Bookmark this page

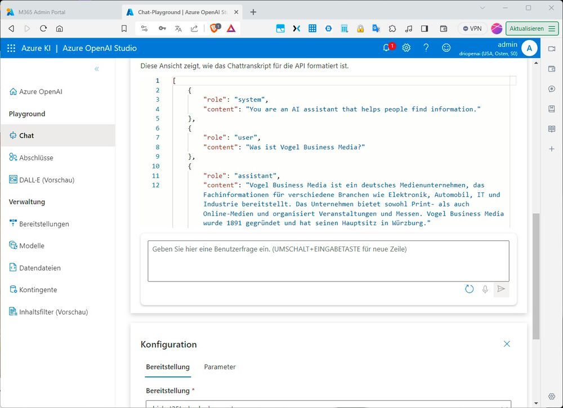[x=124, y=28]
